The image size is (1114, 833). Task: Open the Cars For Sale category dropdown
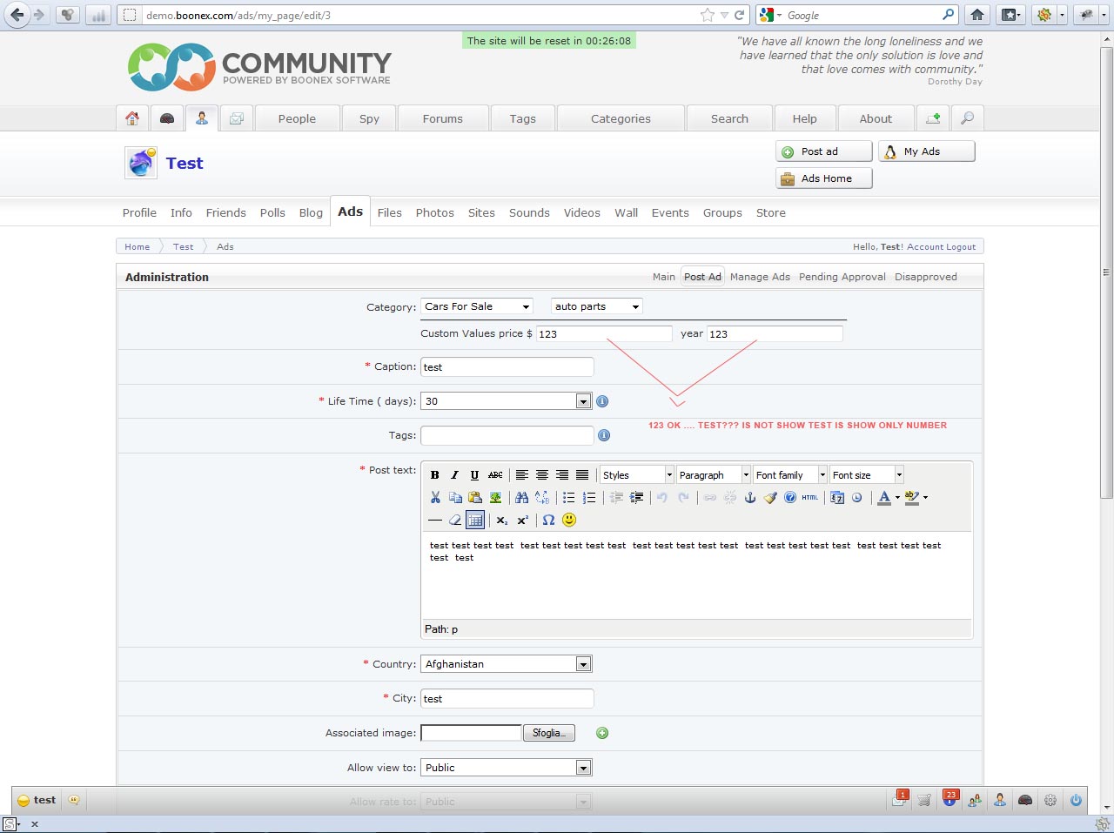tap(477, 306)
